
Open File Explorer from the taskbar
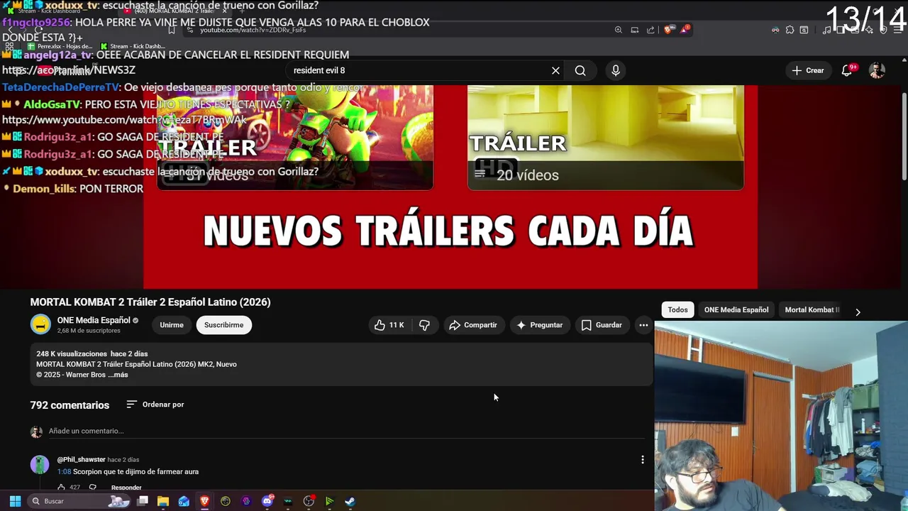pyautogui.click(x=163, y=501)
